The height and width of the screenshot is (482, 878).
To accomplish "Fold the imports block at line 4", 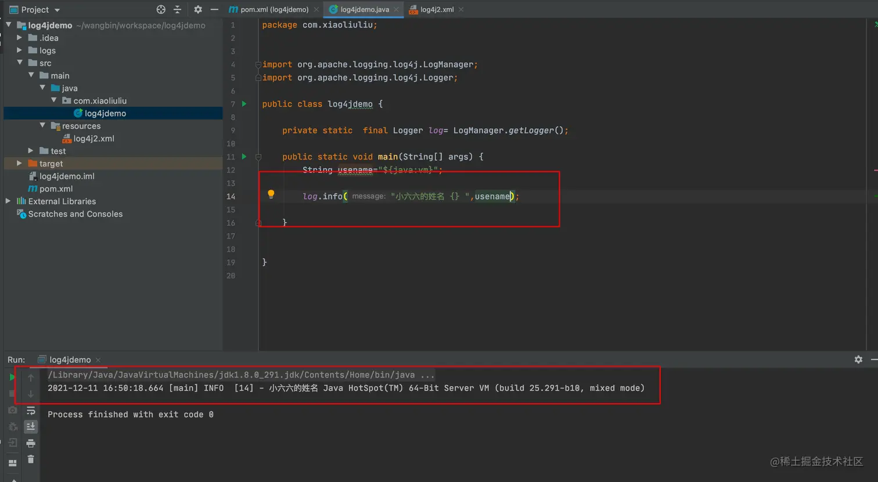I will [x=258, y=64].
